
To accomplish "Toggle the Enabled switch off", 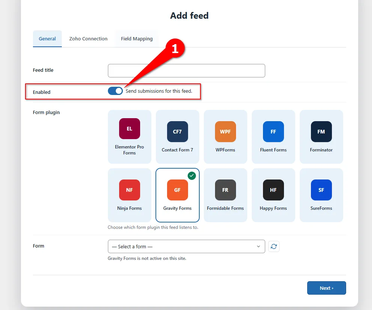I will (x=115, y=91).
